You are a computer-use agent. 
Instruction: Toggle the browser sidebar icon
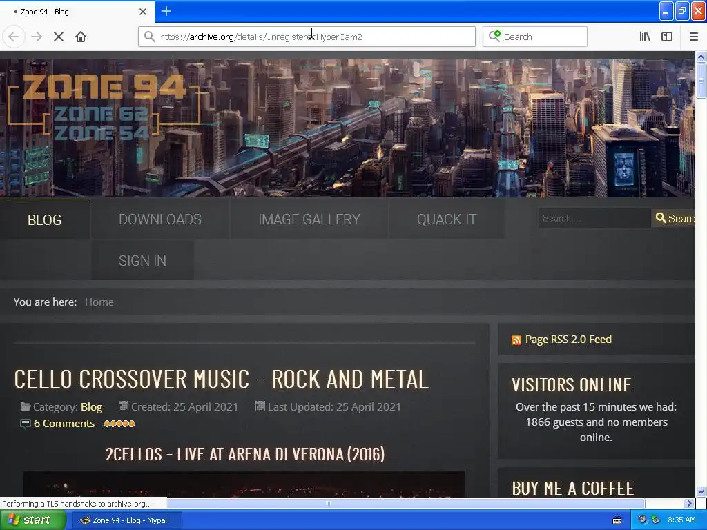point(667,37)
